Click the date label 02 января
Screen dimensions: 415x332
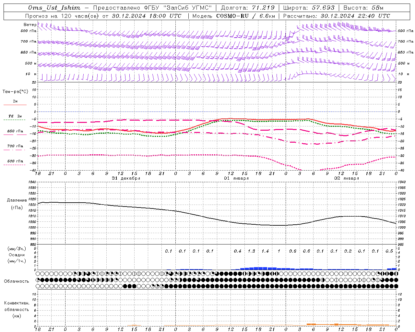pyautogui.click(x=347, y=178)
